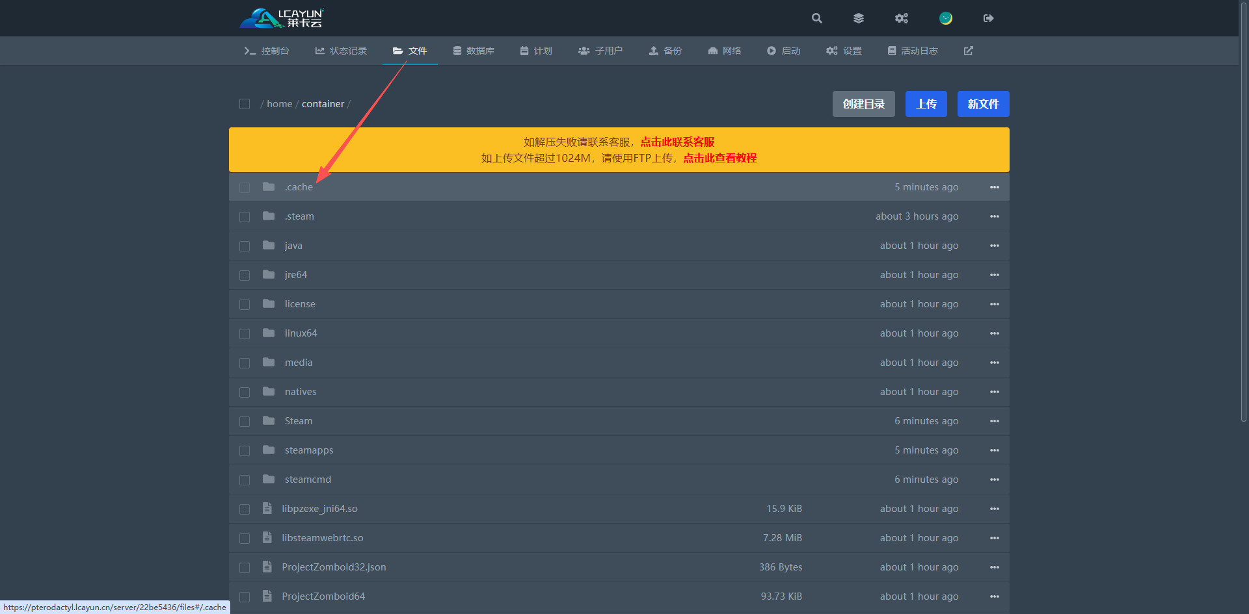1249x614 pixels.
Task: Switch to the 控制台 console tab
Action: tap(267, 51)
